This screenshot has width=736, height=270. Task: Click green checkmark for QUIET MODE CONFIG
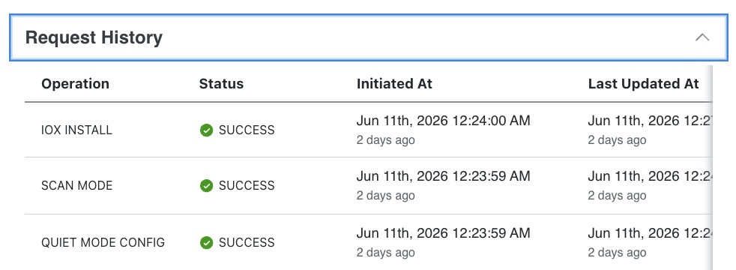207,243
